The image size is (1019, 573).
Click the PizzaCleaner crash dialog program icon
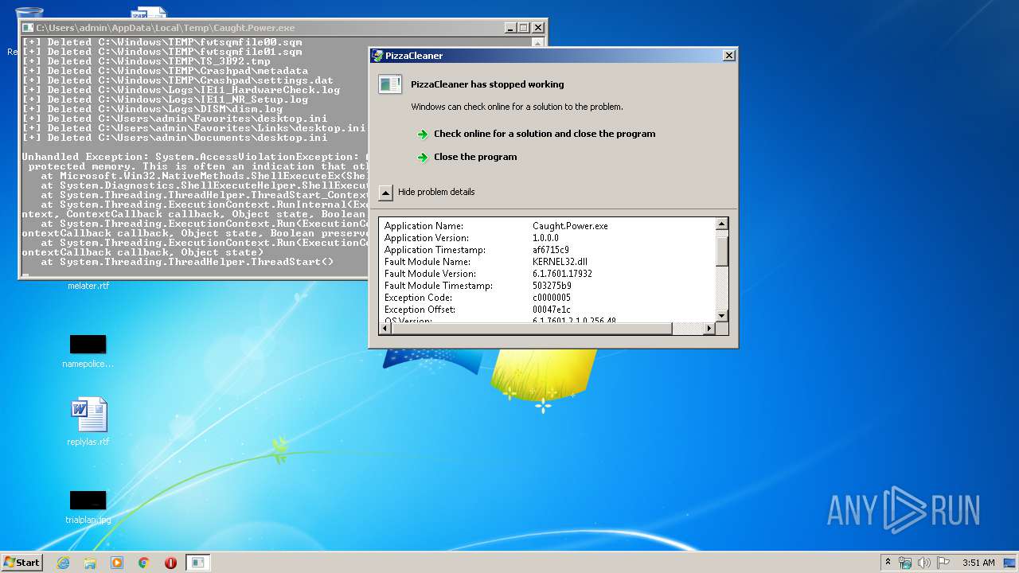(390, 84)
